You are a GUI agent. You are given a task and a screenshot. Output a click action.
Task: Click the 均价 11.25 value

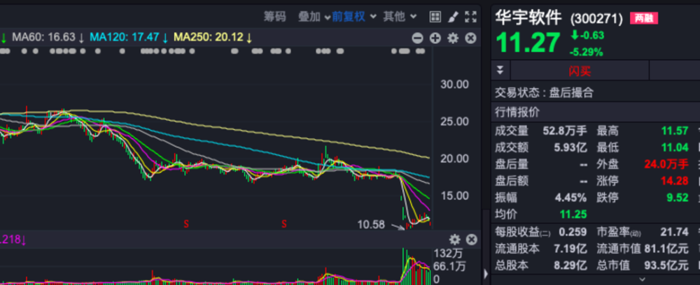pyautogui.click(x=573, y=214)
